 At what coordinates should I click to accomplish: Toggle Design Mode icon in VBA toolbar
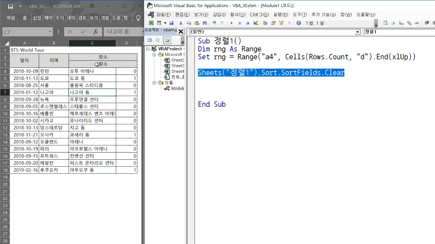(x=256, y=23)
